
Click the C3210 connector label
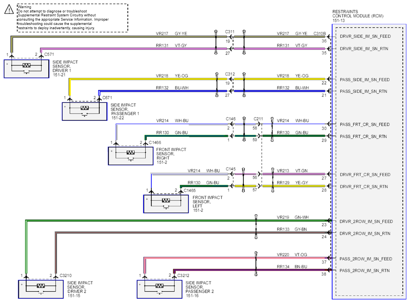[x=66, y=276]
